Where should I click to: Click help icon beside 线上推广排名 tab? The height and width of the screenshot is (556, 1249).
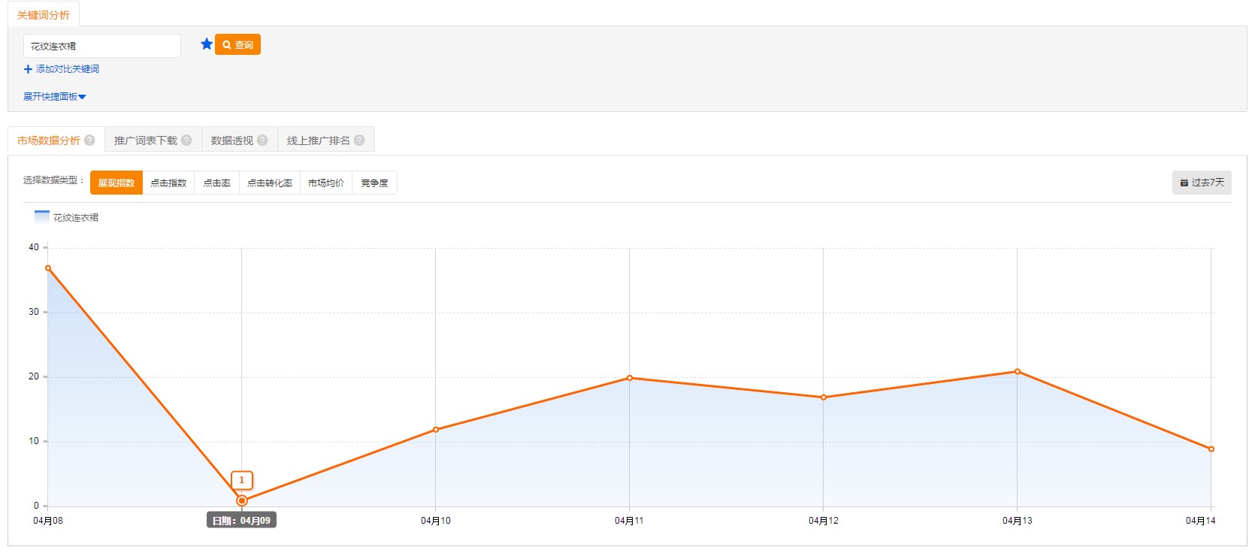point(359,141)
